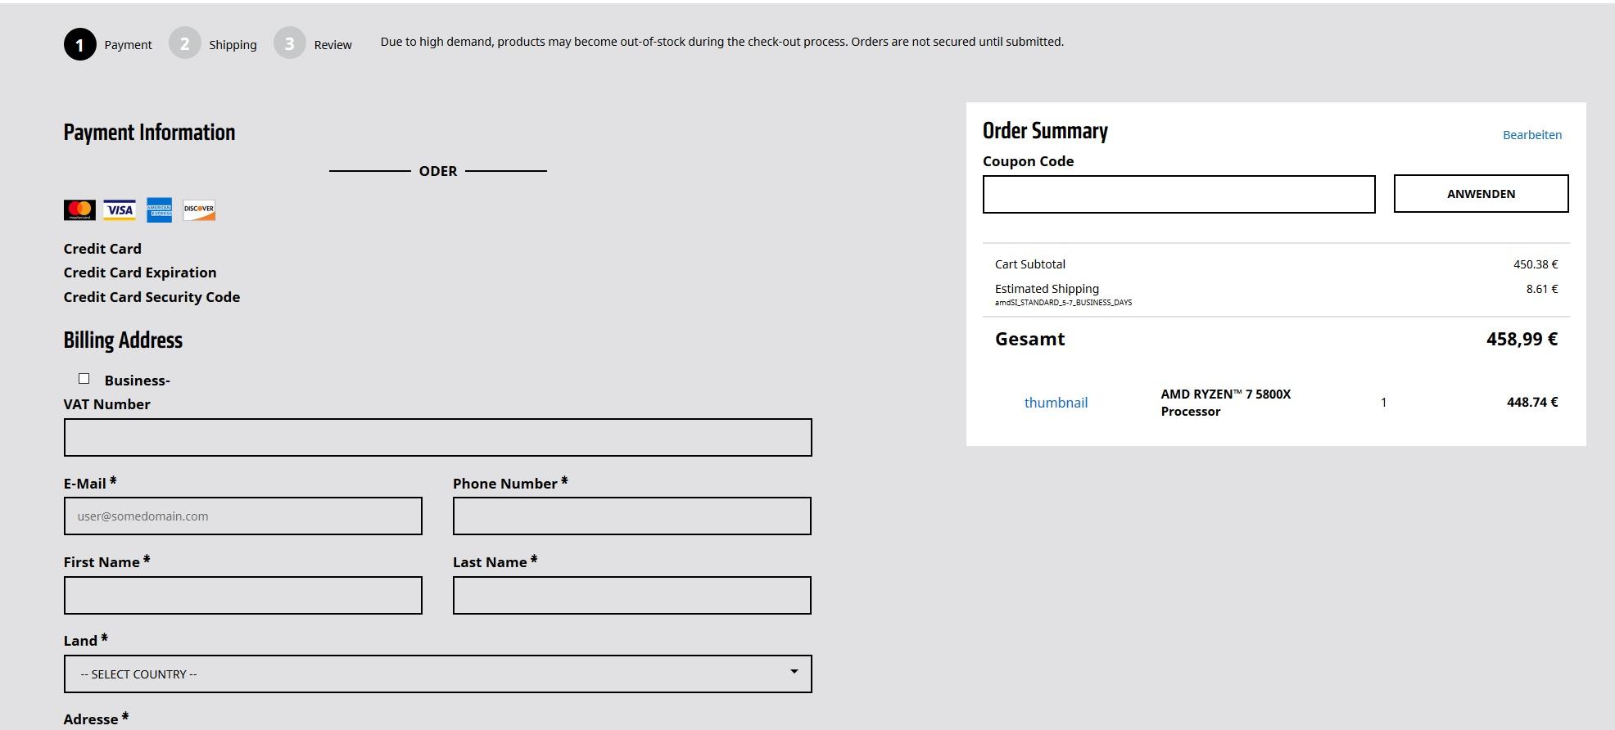Viewport: 1615px width, 730px height.
Task: Click into the VAT Number field
Action: [x=437, y=437]
